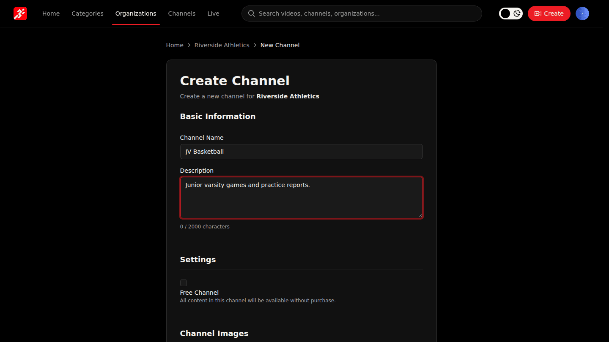Toggle the dark mode theme switch

(x=511, y=14)
